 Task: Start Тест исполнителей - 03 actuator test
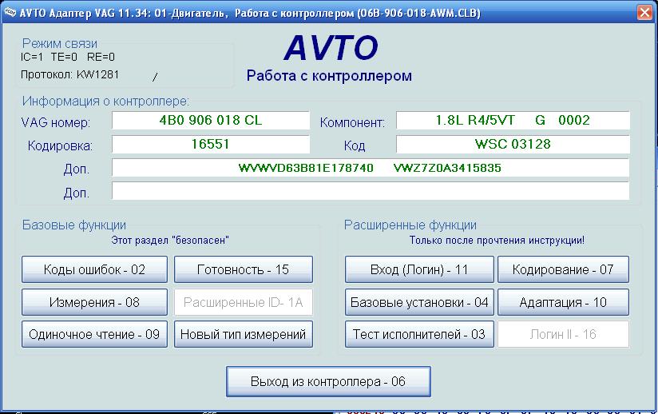419,334
